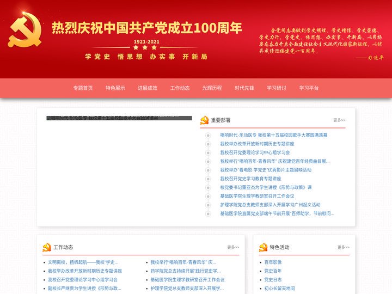
Task: Click 更多>> in the 特色活动 section
Action: tap(343, 247)
